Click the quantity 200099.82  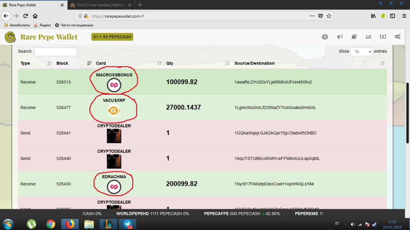click(x=182, y=184)
